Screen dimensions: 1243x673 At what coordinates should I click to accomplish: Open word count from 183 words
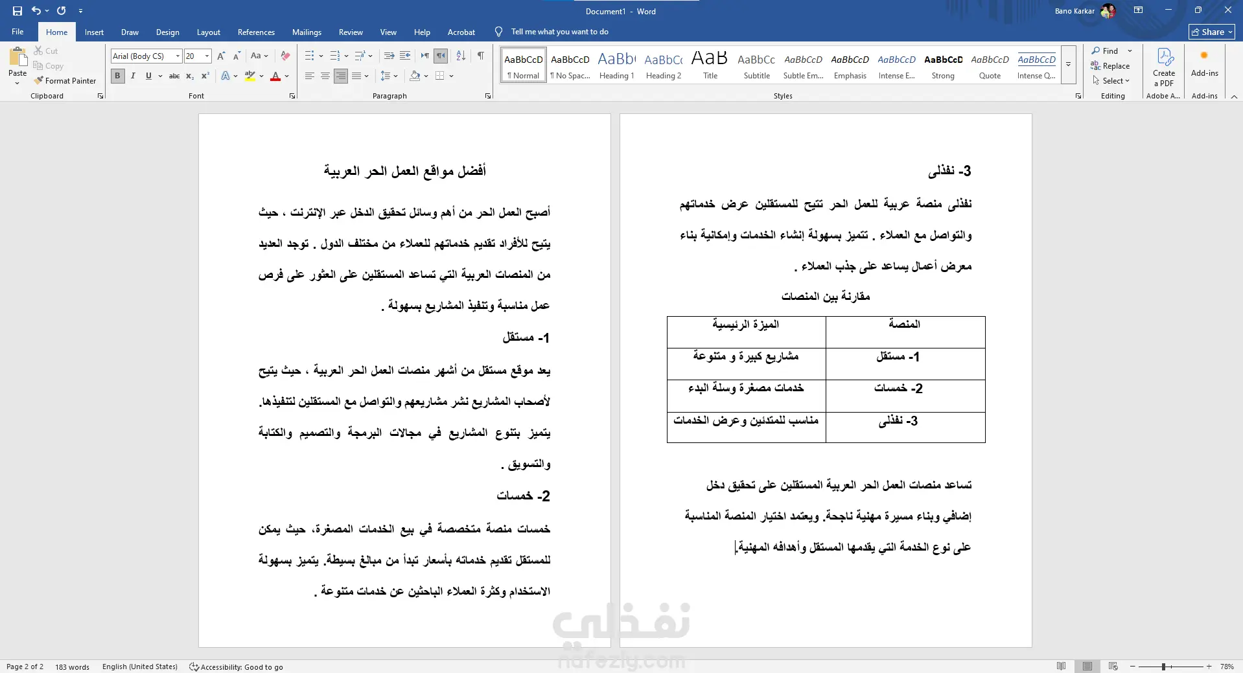(x=72, y=667)
